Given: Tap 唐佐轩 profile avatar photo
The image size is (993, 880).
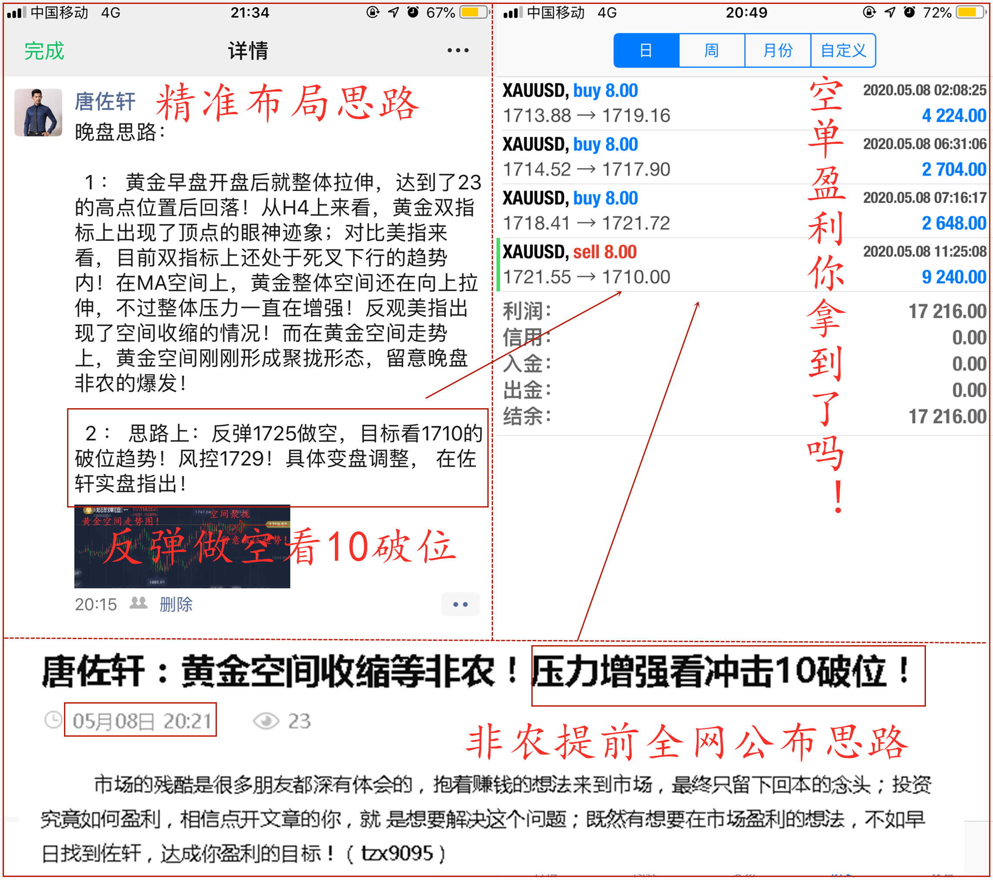Looking at the screenshot, I should (x=38, y=112).
